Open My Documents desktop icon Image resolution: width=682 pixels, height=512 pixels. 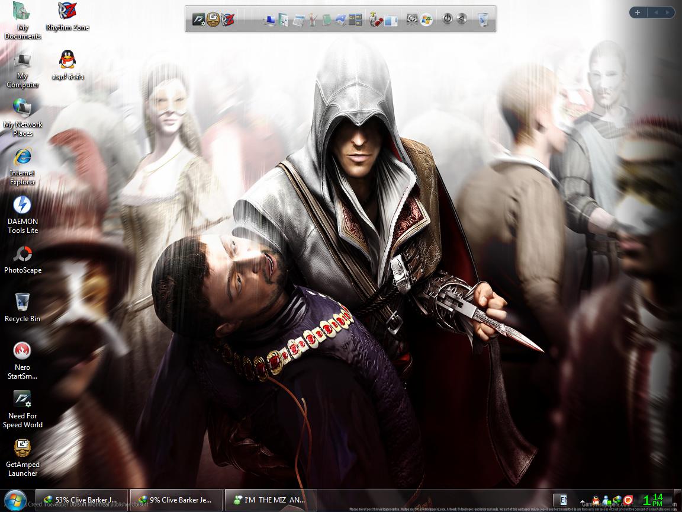coord(22,21)
